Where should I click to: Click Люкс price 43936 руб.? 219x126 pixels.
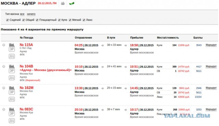pos(184,97)
